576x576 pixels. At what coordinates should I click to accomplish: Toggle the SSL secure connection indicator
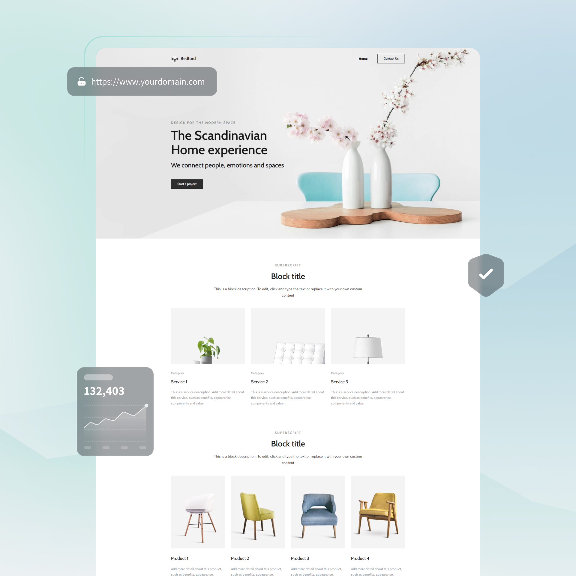(x=81, y=82)
